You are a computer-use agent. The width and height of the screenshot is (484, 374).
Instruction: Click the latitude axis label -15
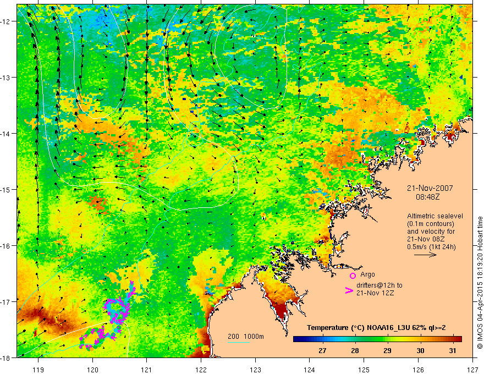click(6, 189)
